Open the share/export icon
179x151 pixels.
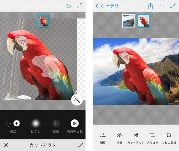[150, 6]
